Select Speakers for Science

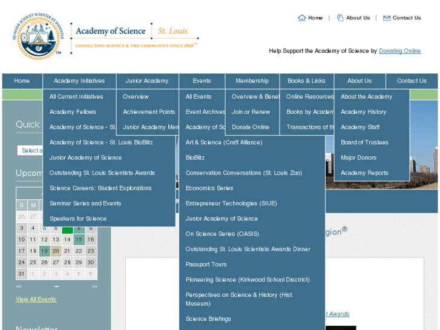78,219
